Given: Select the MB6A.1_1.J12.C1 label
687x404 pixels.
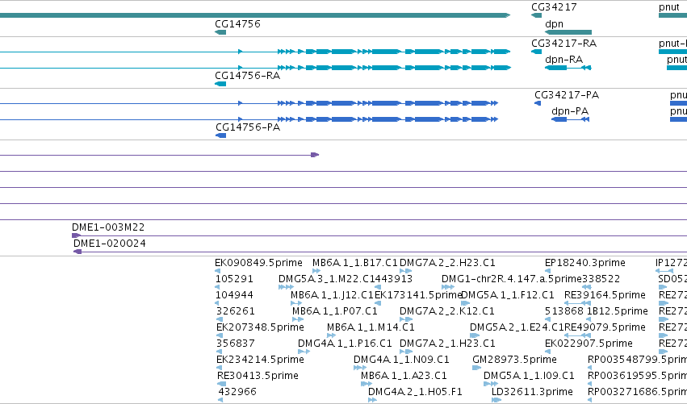Looking at the screenshot, I should click(332, 295).
